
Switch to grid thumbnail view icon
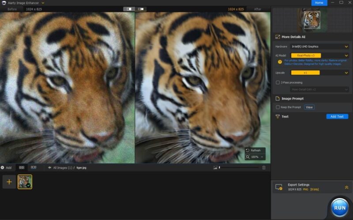tap(22, 168)
